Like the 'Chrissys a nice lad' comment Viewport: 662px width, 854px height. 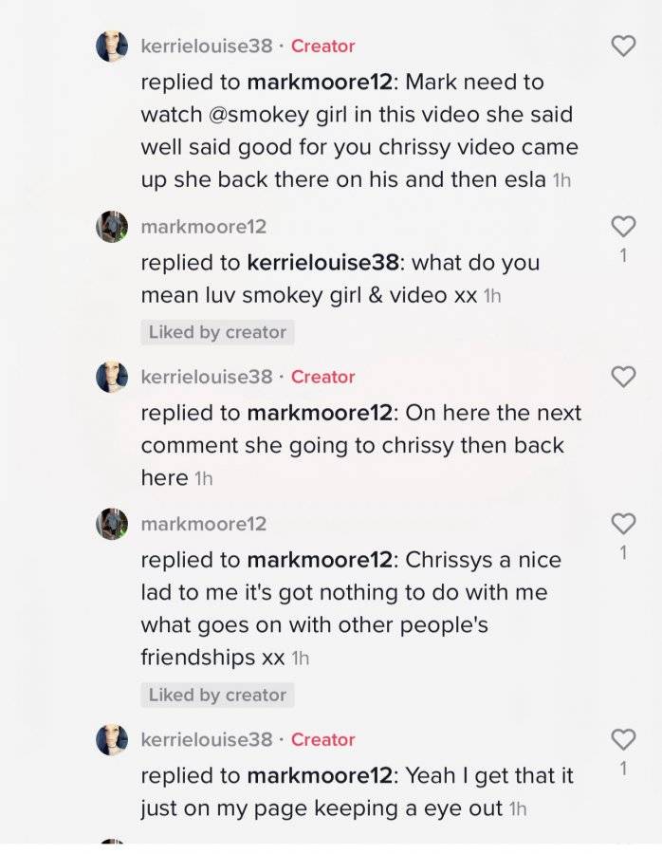623,524
